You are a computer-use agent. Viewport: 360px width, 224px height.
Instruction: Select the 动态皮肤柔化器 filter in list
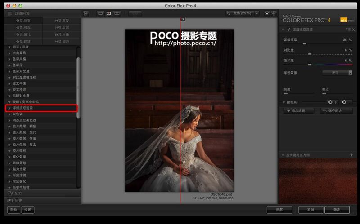(x=40, y=120)
